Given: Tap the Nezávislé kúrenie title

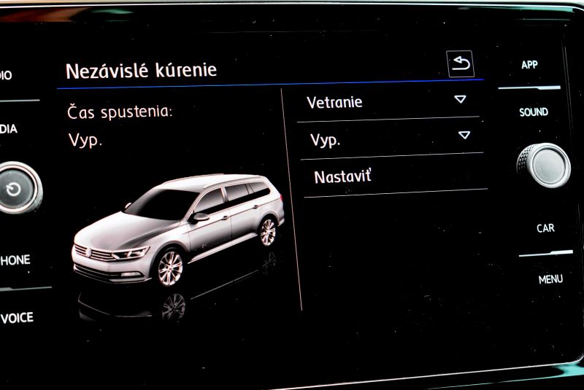Looking at the screenshot, I should click(x=141, y=70).
